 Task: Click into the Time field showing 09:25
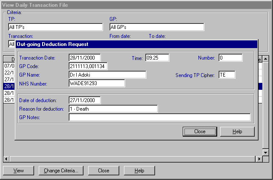(157, 58)
